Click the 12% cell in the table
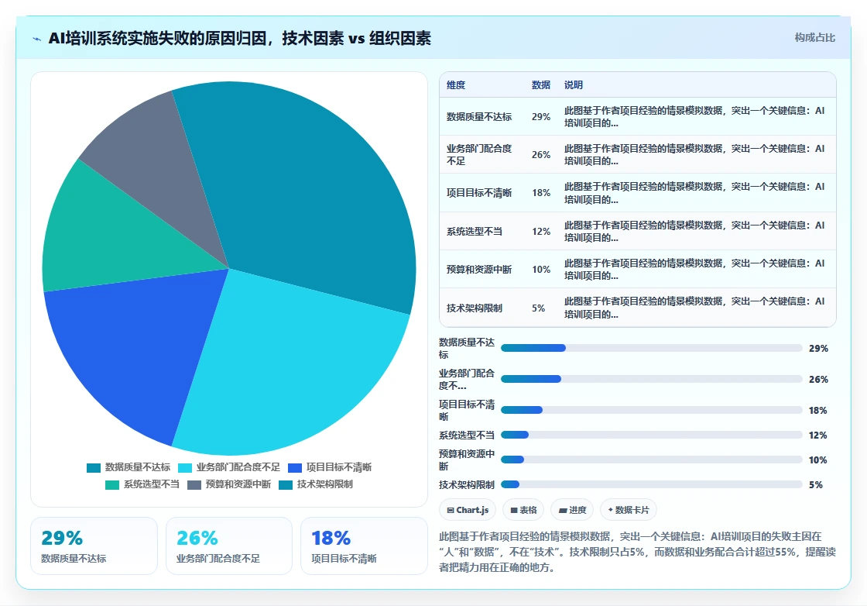 [541, 232]
